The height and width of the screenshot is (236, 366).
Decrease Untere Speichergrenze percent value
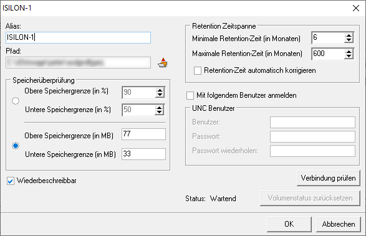click(x=160, y=113)
